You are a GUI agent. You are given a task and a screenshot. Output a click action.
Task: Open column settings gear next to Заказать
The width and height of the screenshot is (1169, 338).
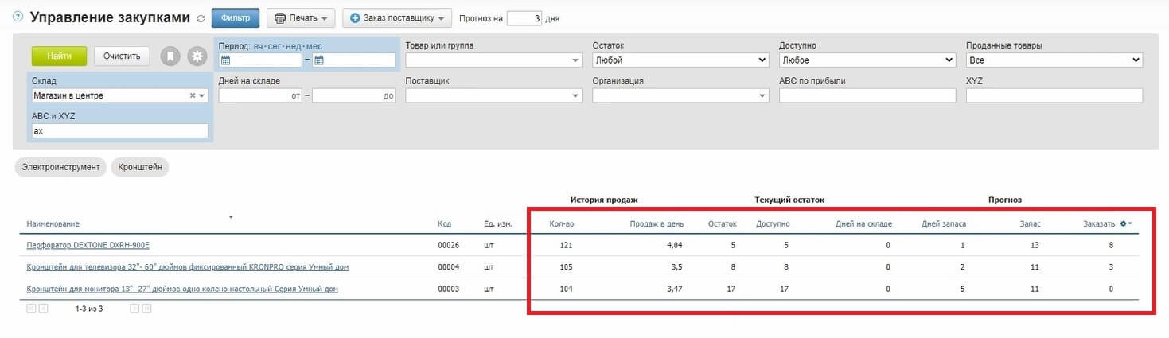[x=1125, y=223]
